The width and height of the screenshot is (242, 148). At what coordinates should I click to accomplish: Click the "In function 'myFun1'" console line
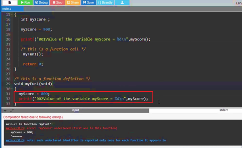[x=29, y=124]
